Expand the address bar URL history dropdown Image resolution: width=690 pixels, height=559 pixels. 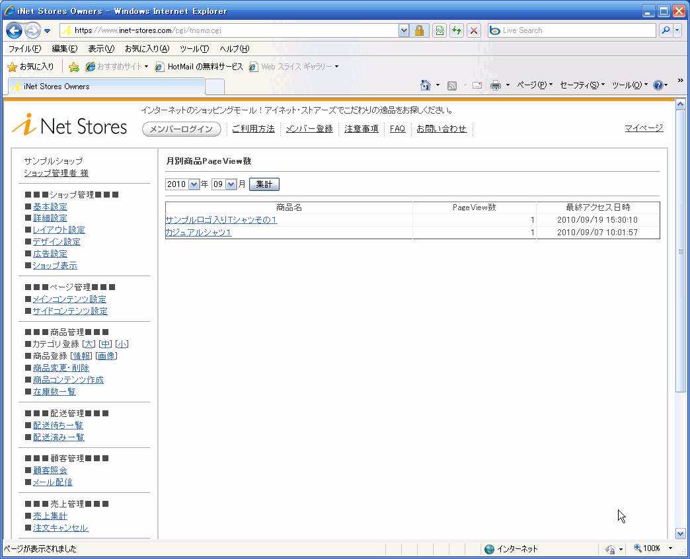point(404,30)
